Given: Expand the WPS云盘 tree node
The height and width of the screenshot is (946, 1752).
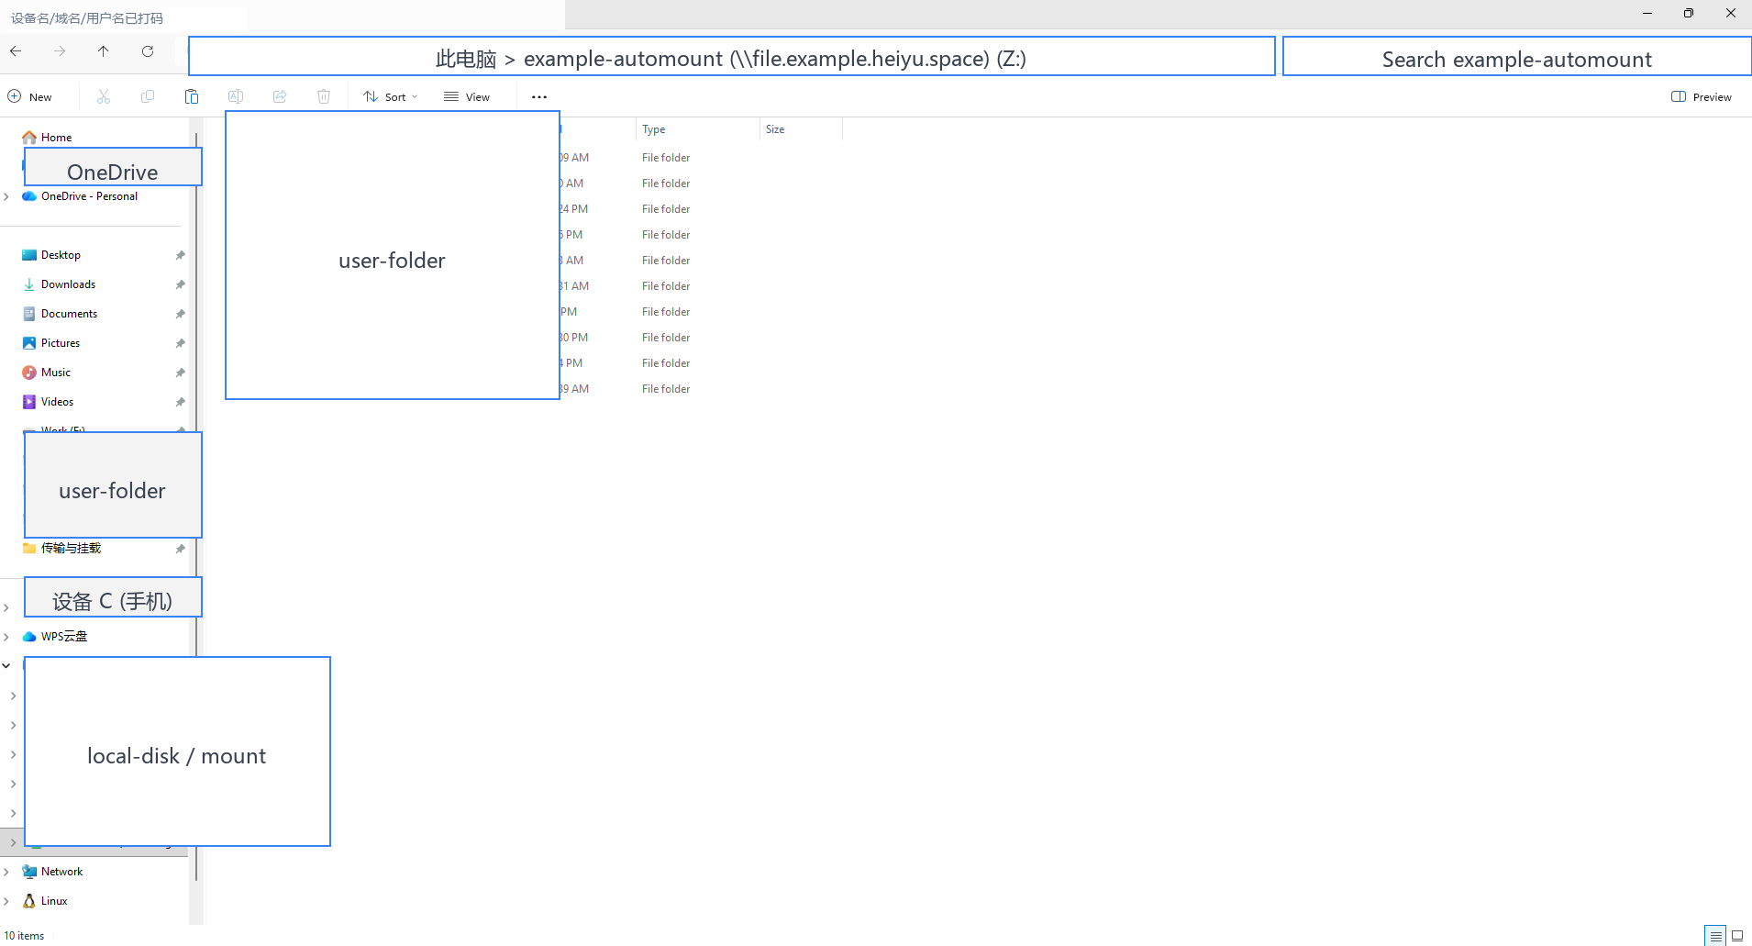Looking at the screenshot, I should (x=6, y=637).
